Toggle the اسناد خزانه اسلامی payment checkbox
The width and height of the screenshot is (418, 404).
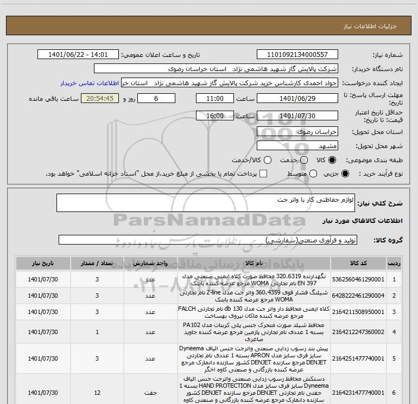(x=263, y=174)
